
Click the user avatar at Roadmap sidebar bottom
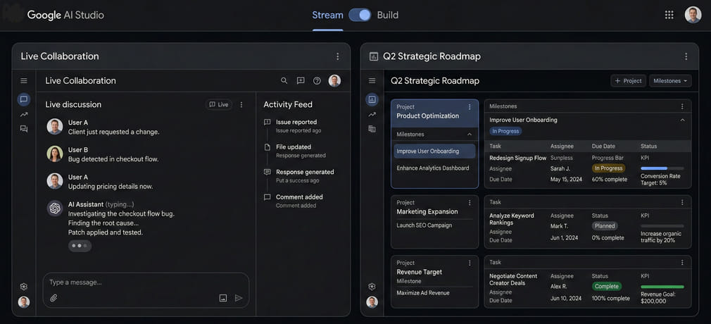pos(372,301)
